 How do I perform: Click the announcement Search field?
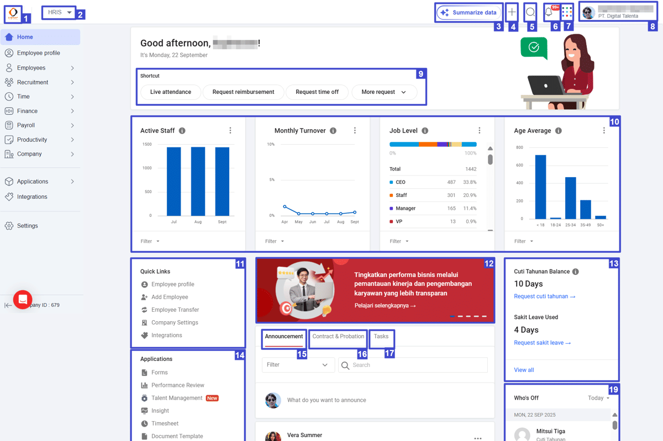413,365
